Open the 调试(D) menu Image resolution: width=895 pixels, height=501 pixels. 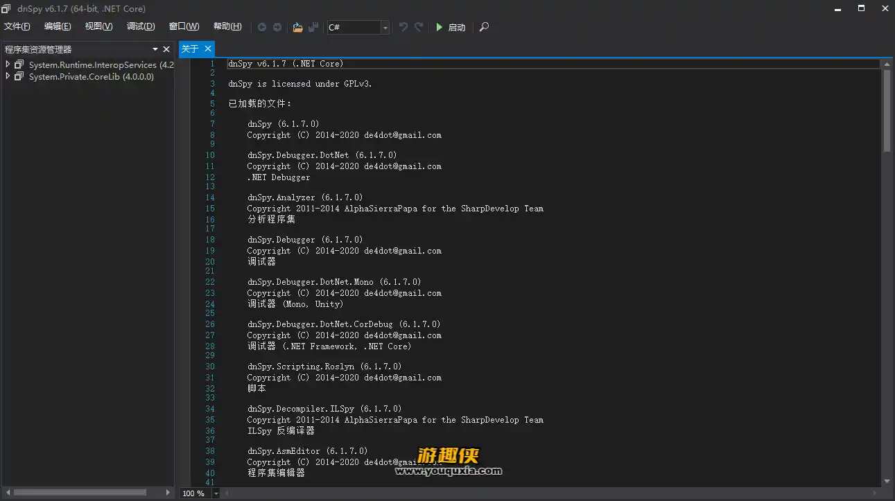[x=141, y=26]
